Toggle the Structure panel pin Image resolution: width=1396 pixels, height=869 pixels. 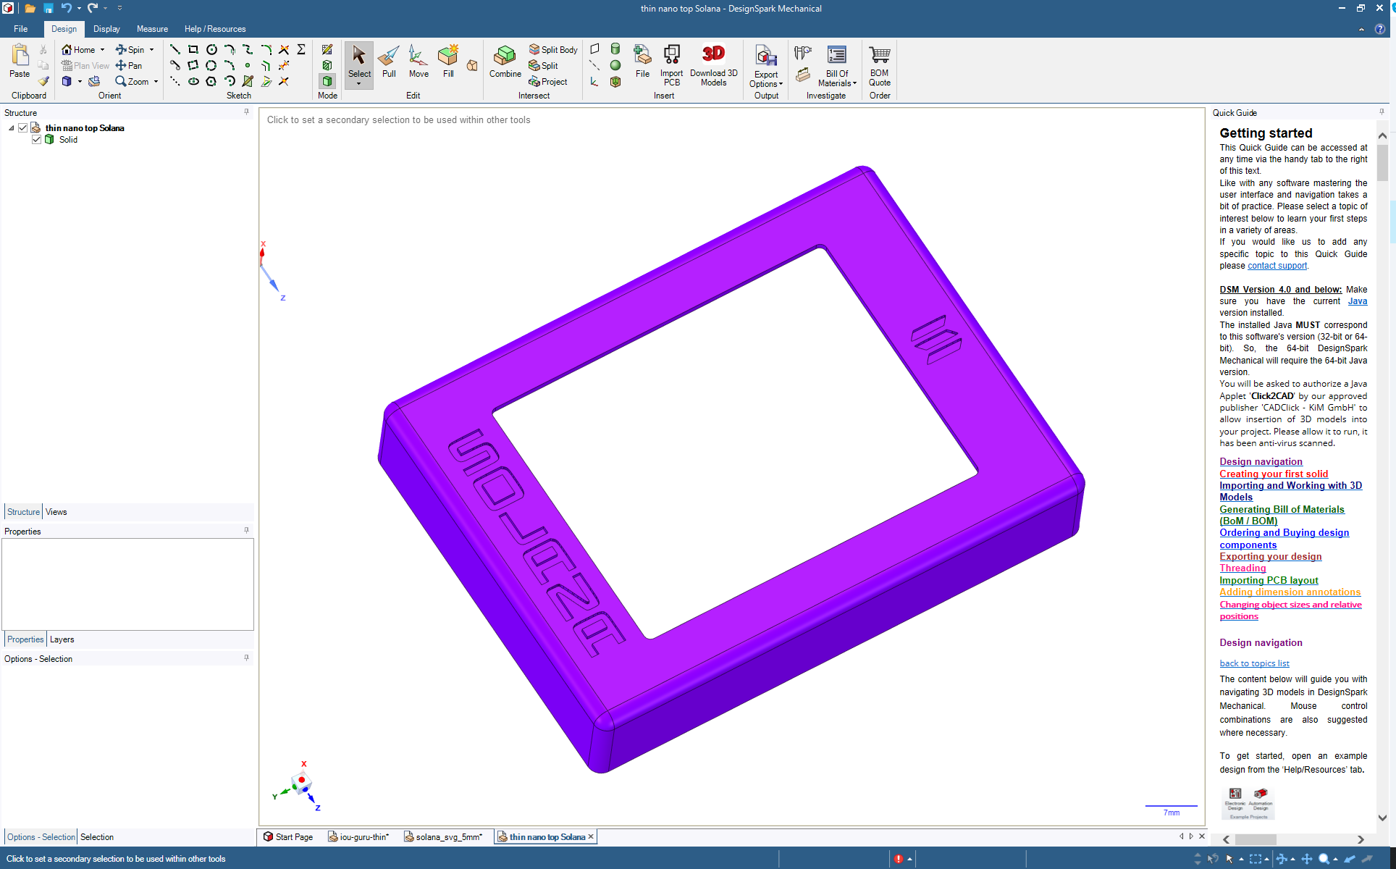247,112
